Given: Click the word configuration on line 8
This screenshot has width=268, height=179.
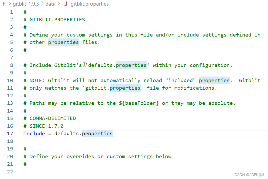Looking at the screenshot, I should [210, 65].
